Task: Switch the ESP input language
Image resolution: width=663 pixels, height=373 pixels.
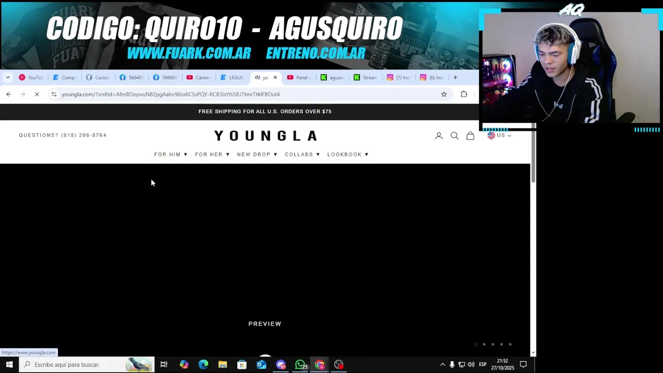Action: [483, 365]
